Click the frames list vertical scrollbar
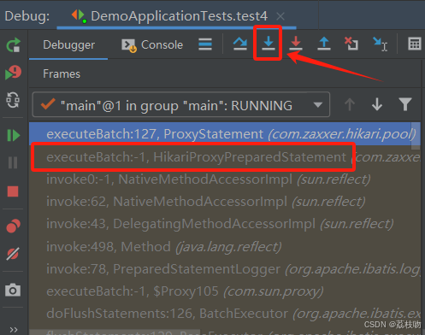This screenshot has height=335, width=425. (416, 136)
